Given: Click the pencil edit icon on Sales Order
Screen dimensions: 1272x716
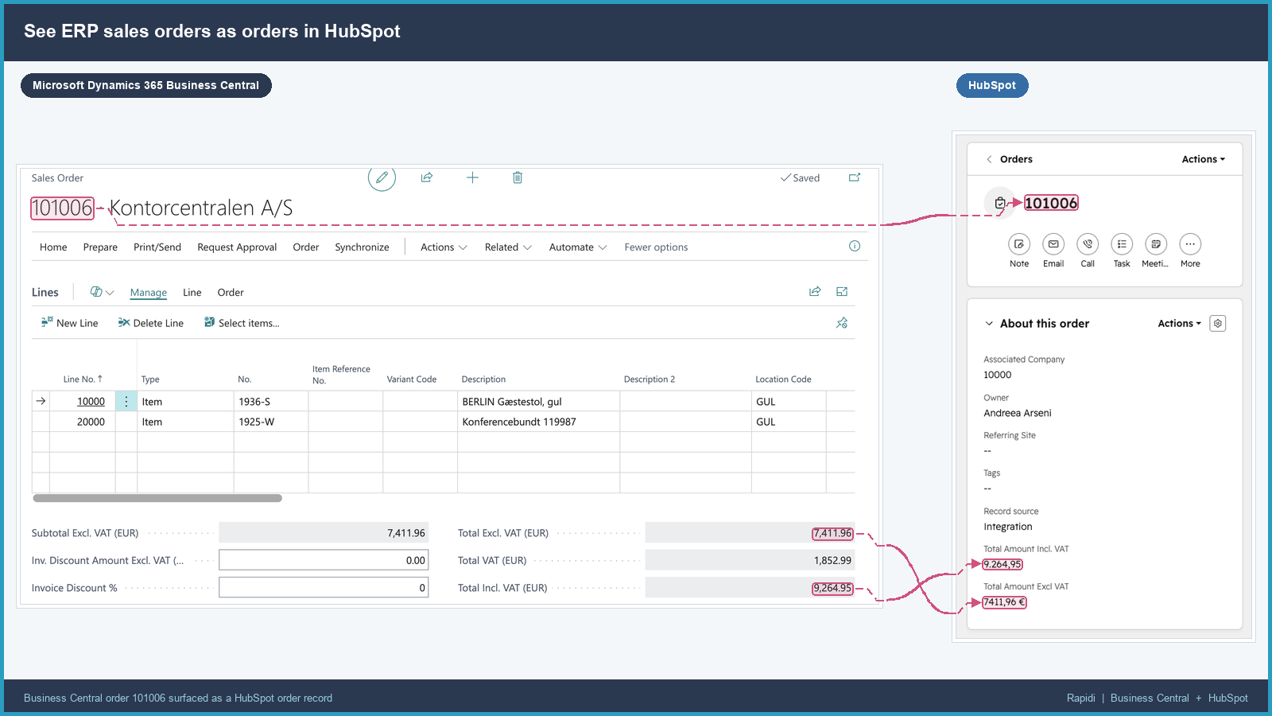Looking at the screenshot, I should click(382, 177).
